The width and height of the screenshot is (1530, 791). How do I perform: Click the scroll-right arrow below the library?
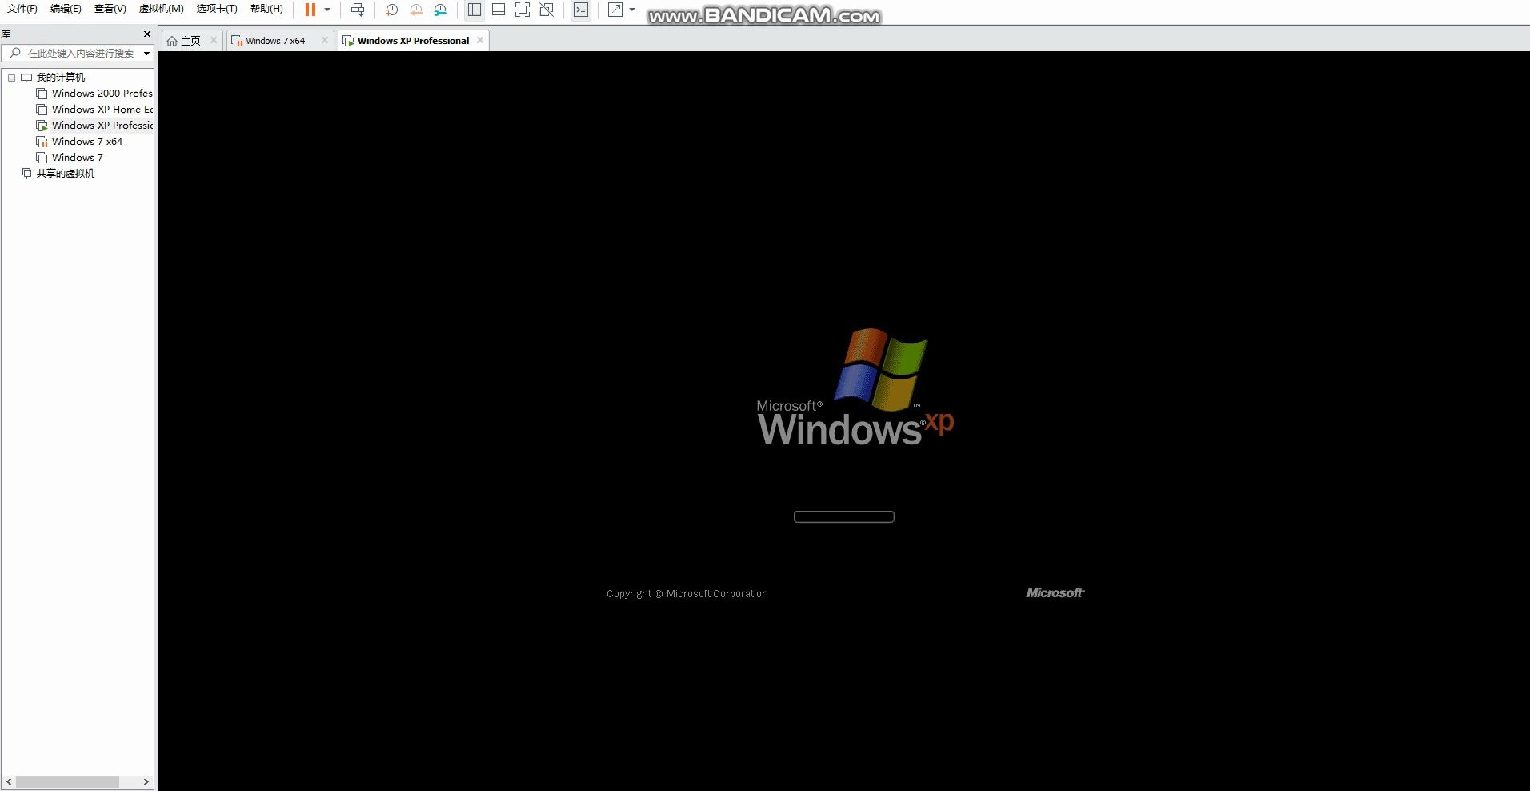click(x=146, y=781)
